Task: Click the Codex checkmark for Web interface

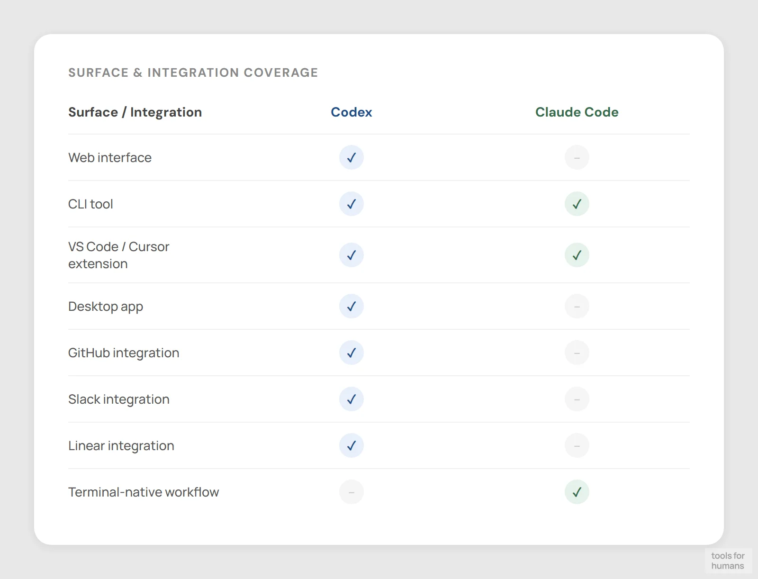Action: (x=351, y=157)
